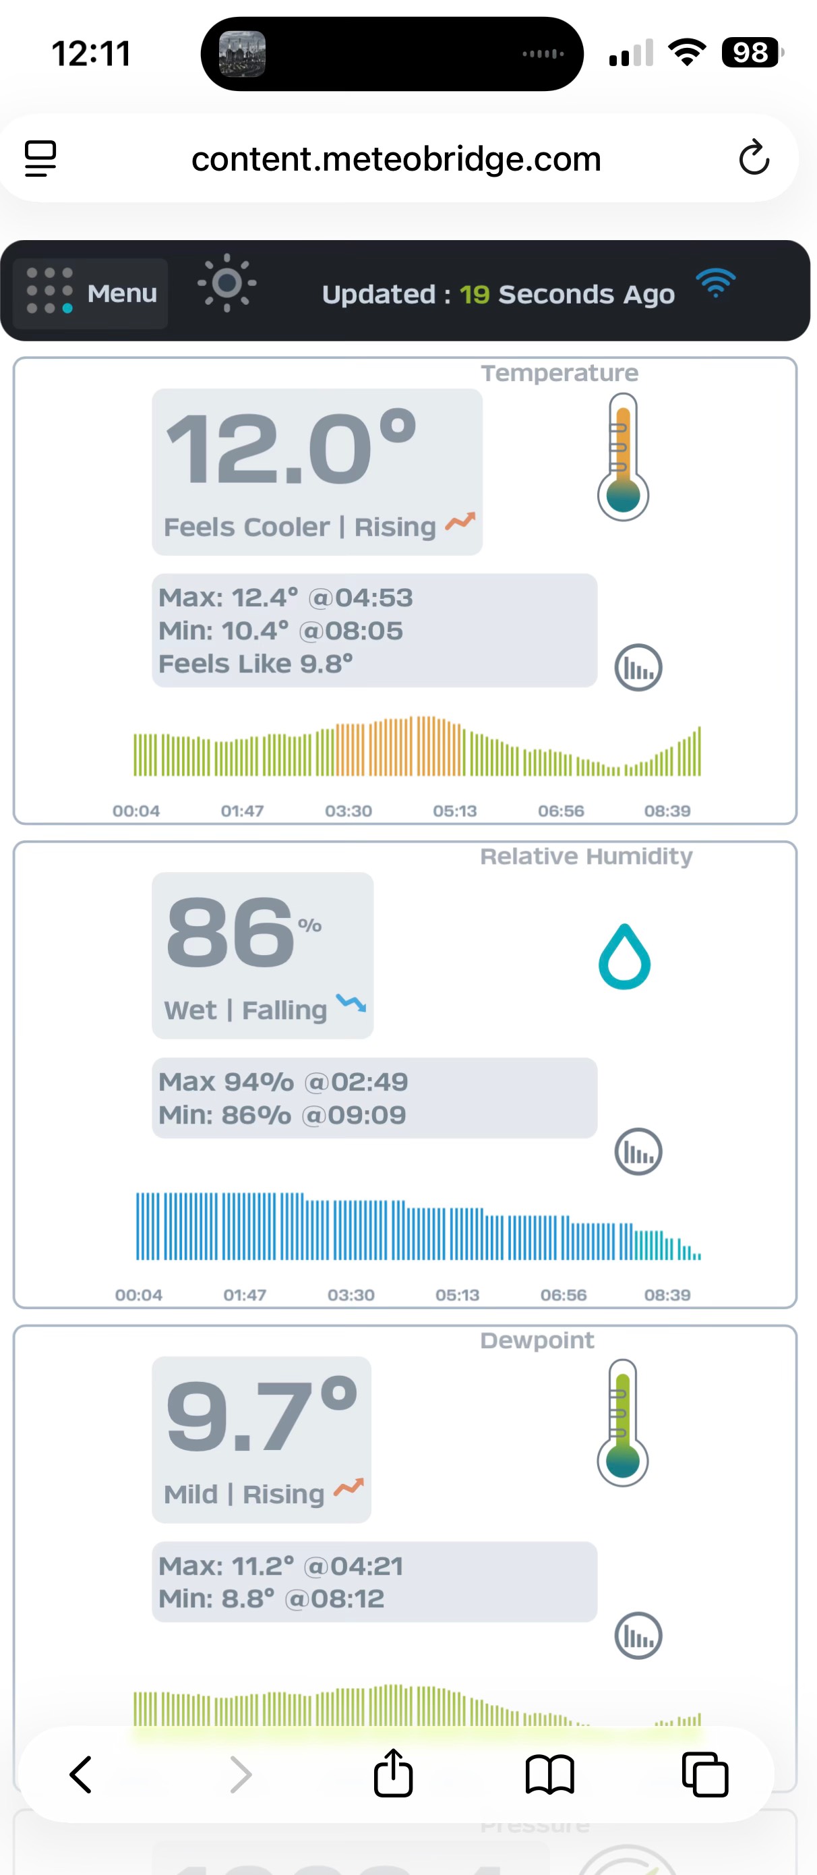Go back with Safari back arrow
Viewport: 817px width, 1875px height.
(81, 1775)
